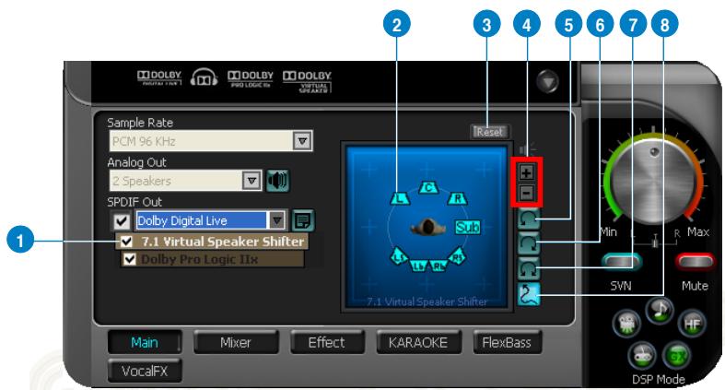Select the Ls left surround speaker icon
Viewport: 725px width, 390px height.
point(399,255)
